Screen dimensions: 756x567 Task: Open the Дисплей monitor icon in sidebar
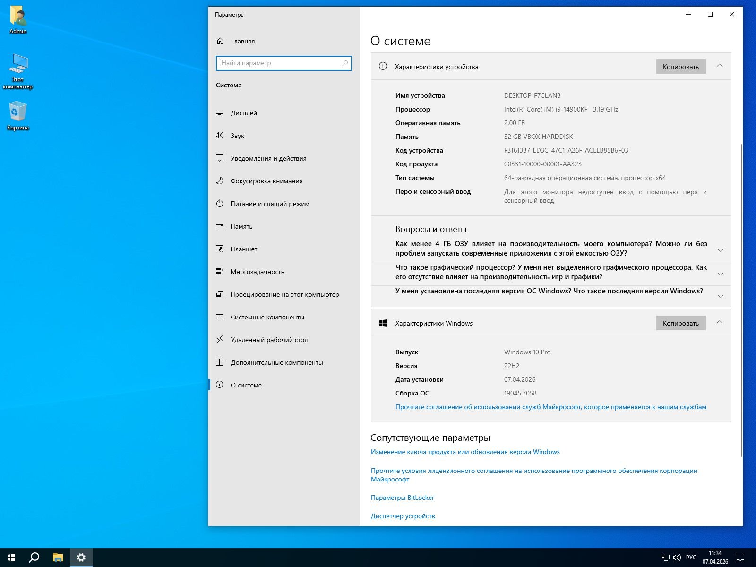point(220,113)
